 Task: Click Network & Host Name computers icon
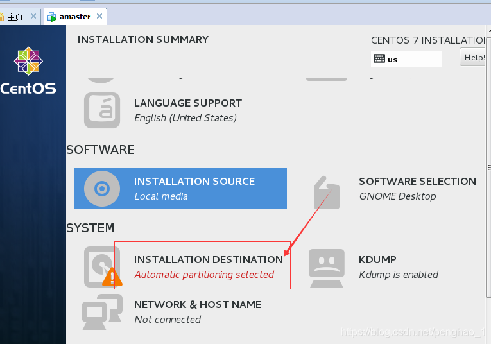pos(102,312)
